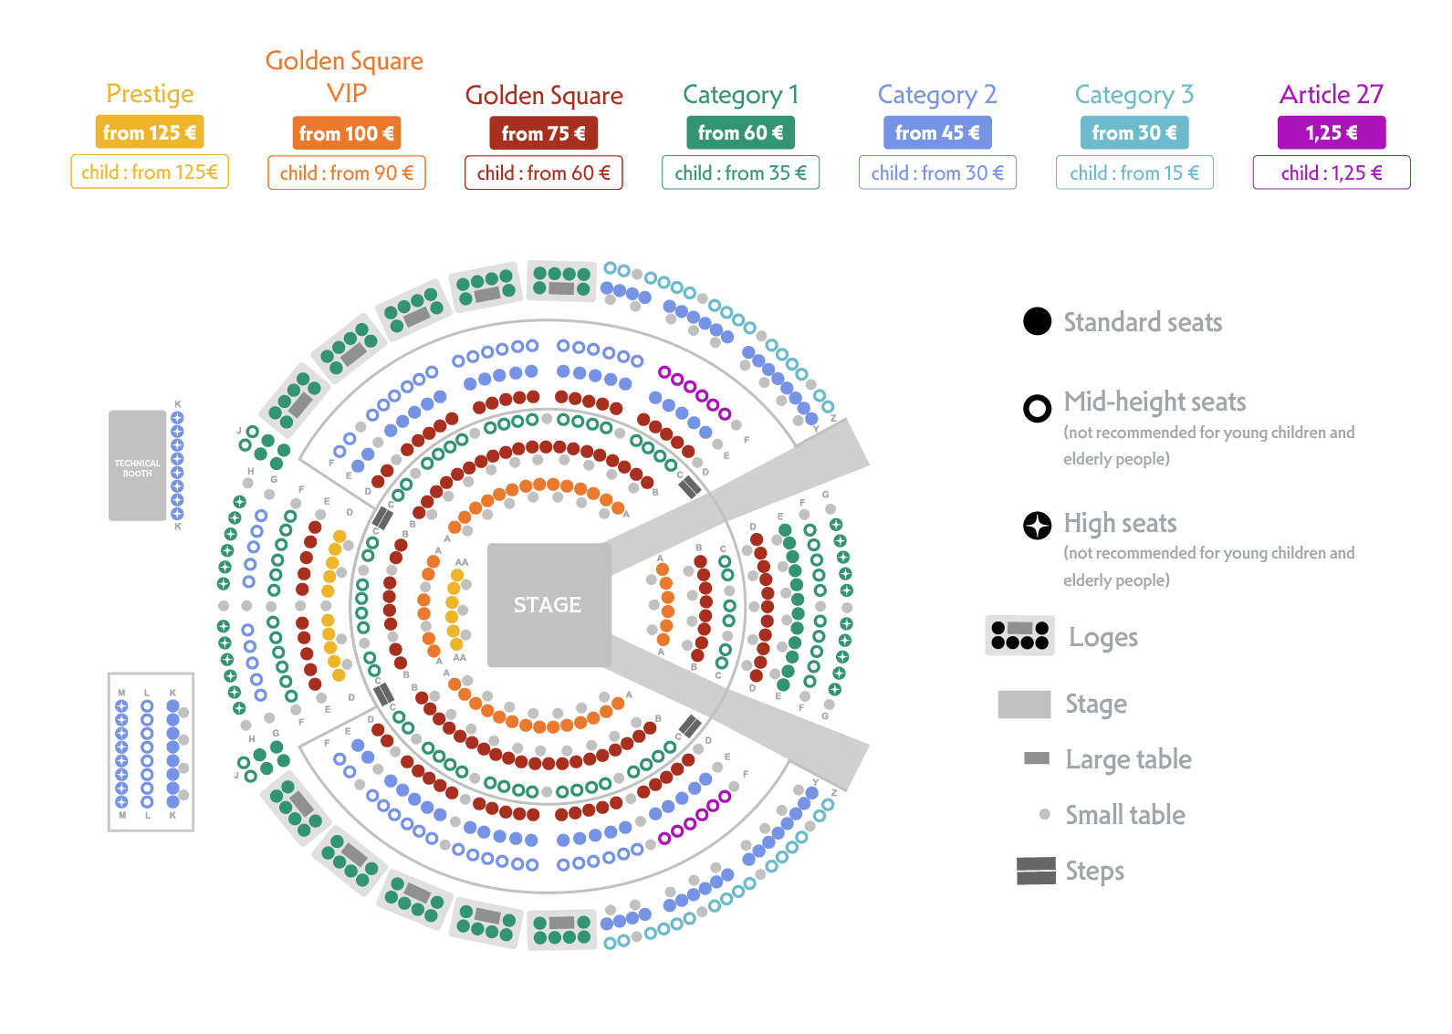
Task: Click the Steps legend icon
Action: (x=1036, y=871)
